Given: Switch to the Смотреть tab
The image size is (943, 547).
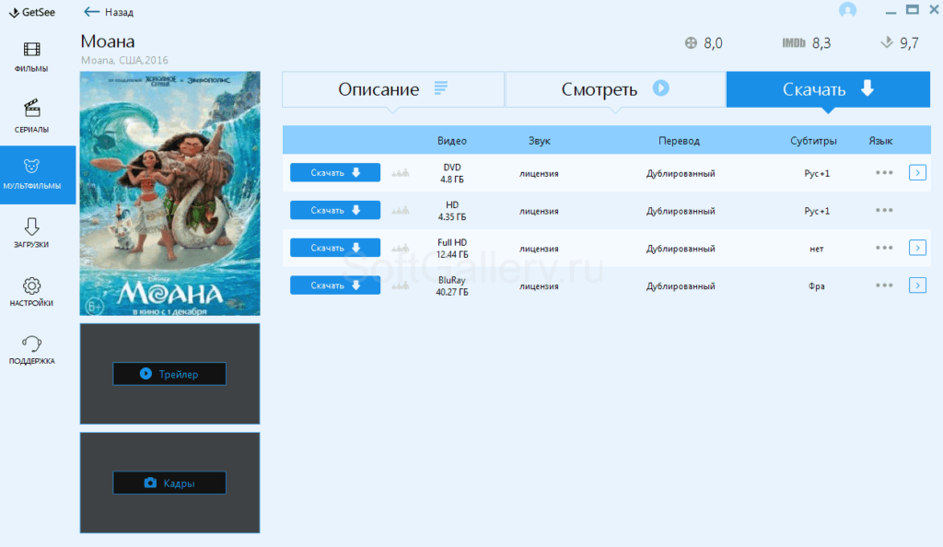Looking at the screenshot, I should coord(615,89).
